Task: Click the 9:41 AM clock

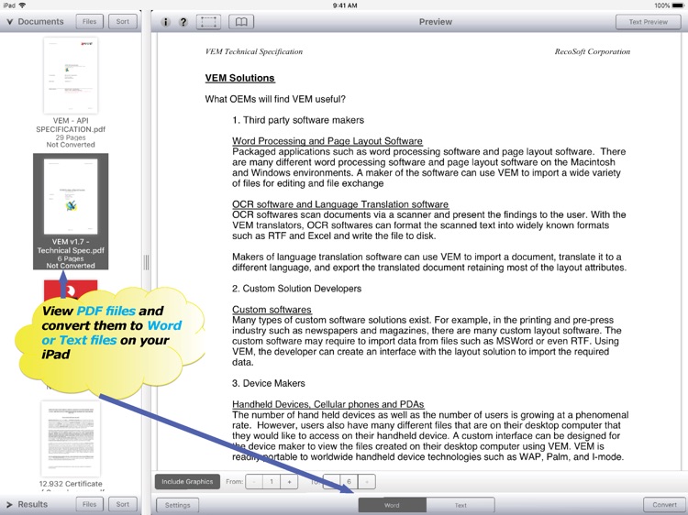Action: point(345,5)
